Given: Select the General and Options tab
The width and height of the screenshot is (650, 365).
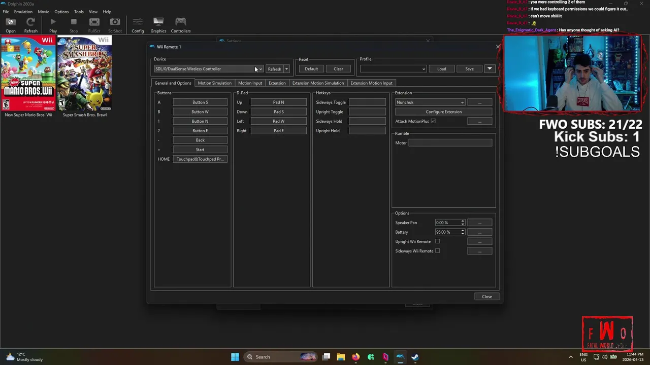Looking at the screenshot, I should click(173, 83).
